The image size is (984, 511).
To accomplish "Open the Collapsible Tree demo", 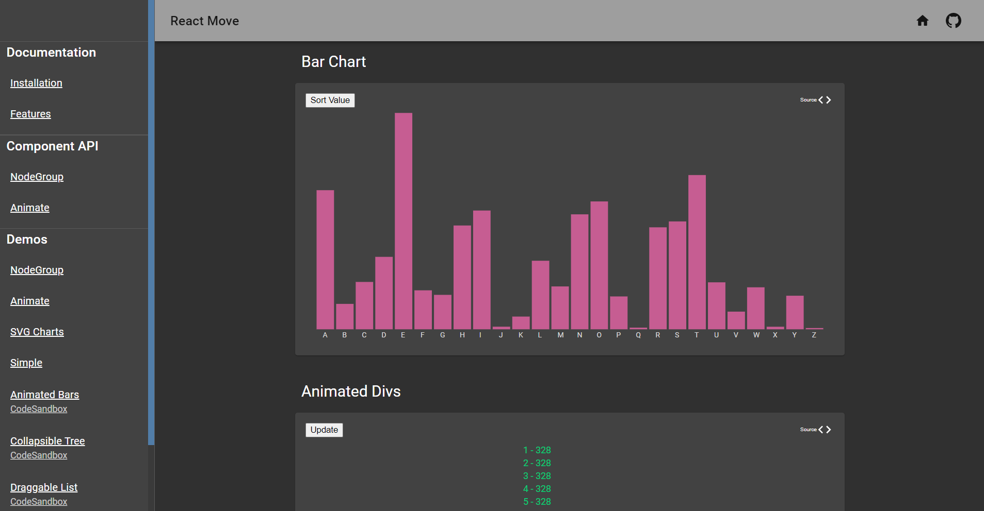I will pos(47,441).
